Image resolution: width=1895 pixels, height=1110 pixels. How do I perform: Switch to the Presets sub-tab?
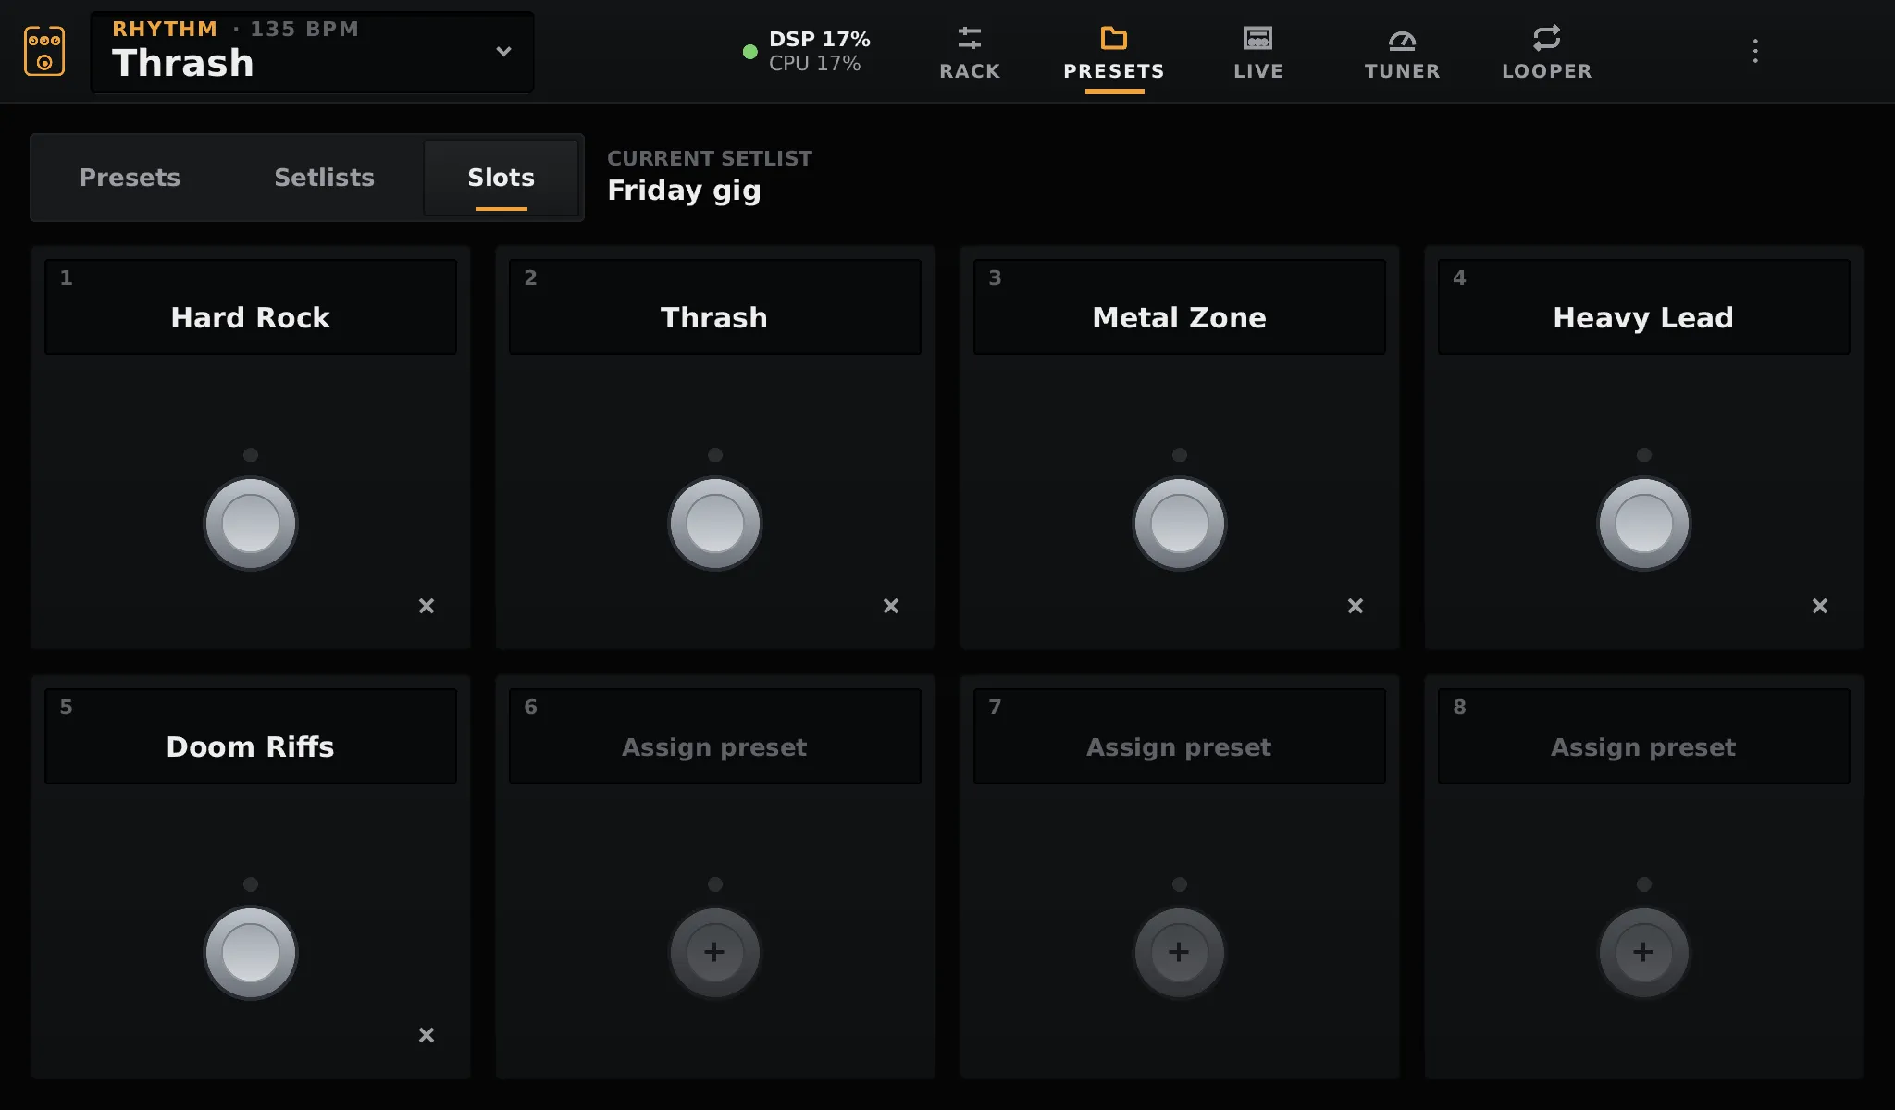pyautogui.click(x=130, y=178)
